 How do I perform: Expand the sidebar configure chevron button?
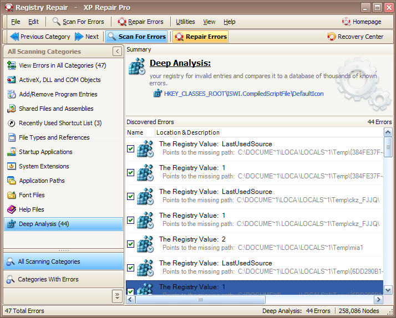point(117,296)
